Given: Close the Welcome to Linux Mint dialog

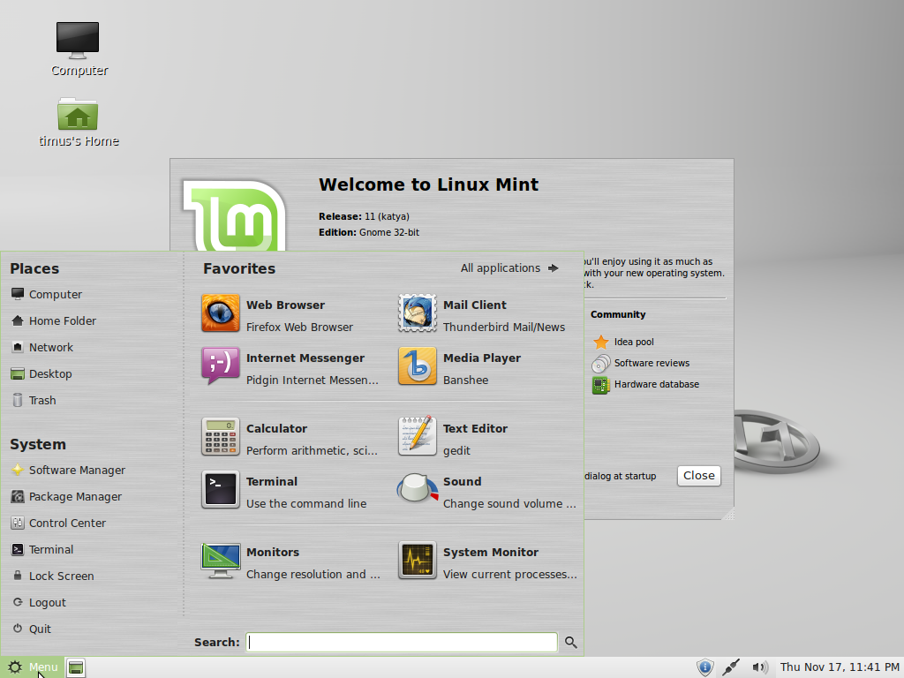Looking at the screenshot, I should click(699, 476).
